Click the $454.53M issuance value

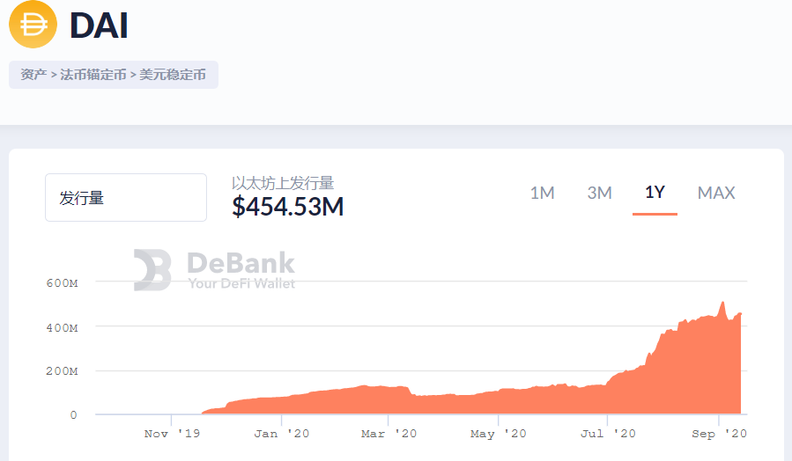tap(288, 207)
